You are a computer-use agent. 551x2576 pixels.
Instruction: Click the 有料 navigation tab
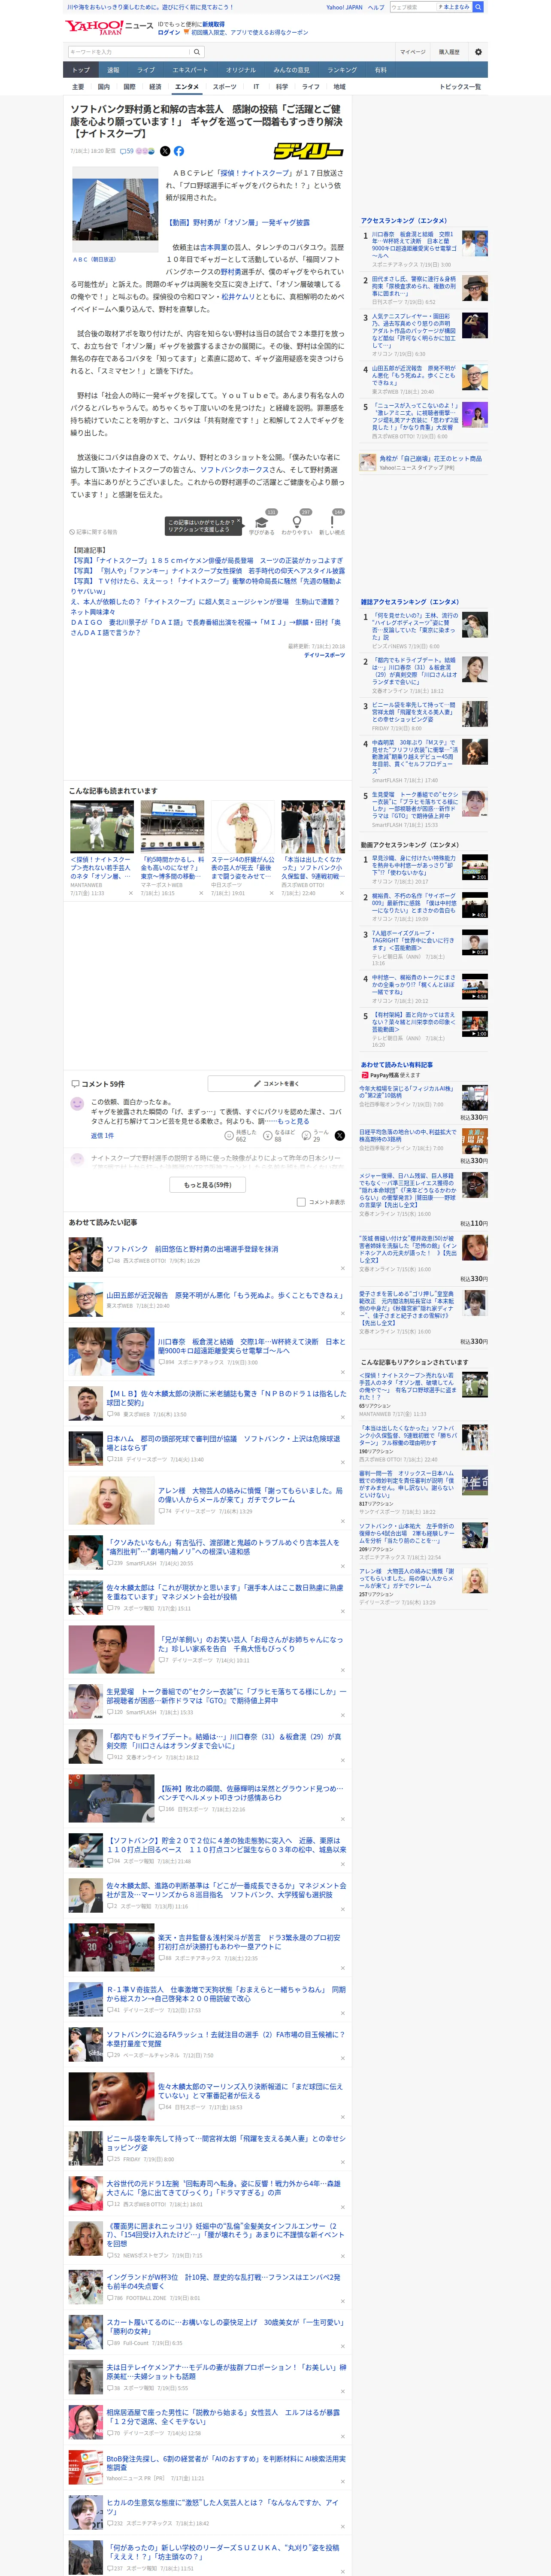[x=380, y=70]
